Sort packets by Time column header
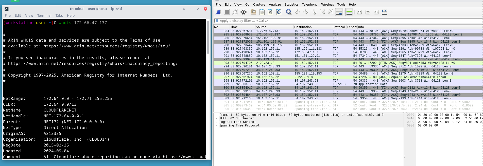The width and height of the screenshot is (483, 166). [242, 27]
